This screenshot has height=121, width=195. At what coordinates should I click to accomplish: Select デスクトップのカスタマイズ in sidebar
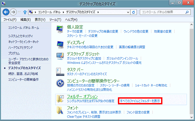coord(25,68)
